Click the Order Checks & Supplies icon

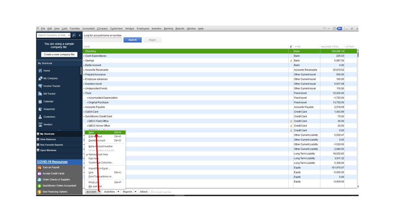[39, 180]
